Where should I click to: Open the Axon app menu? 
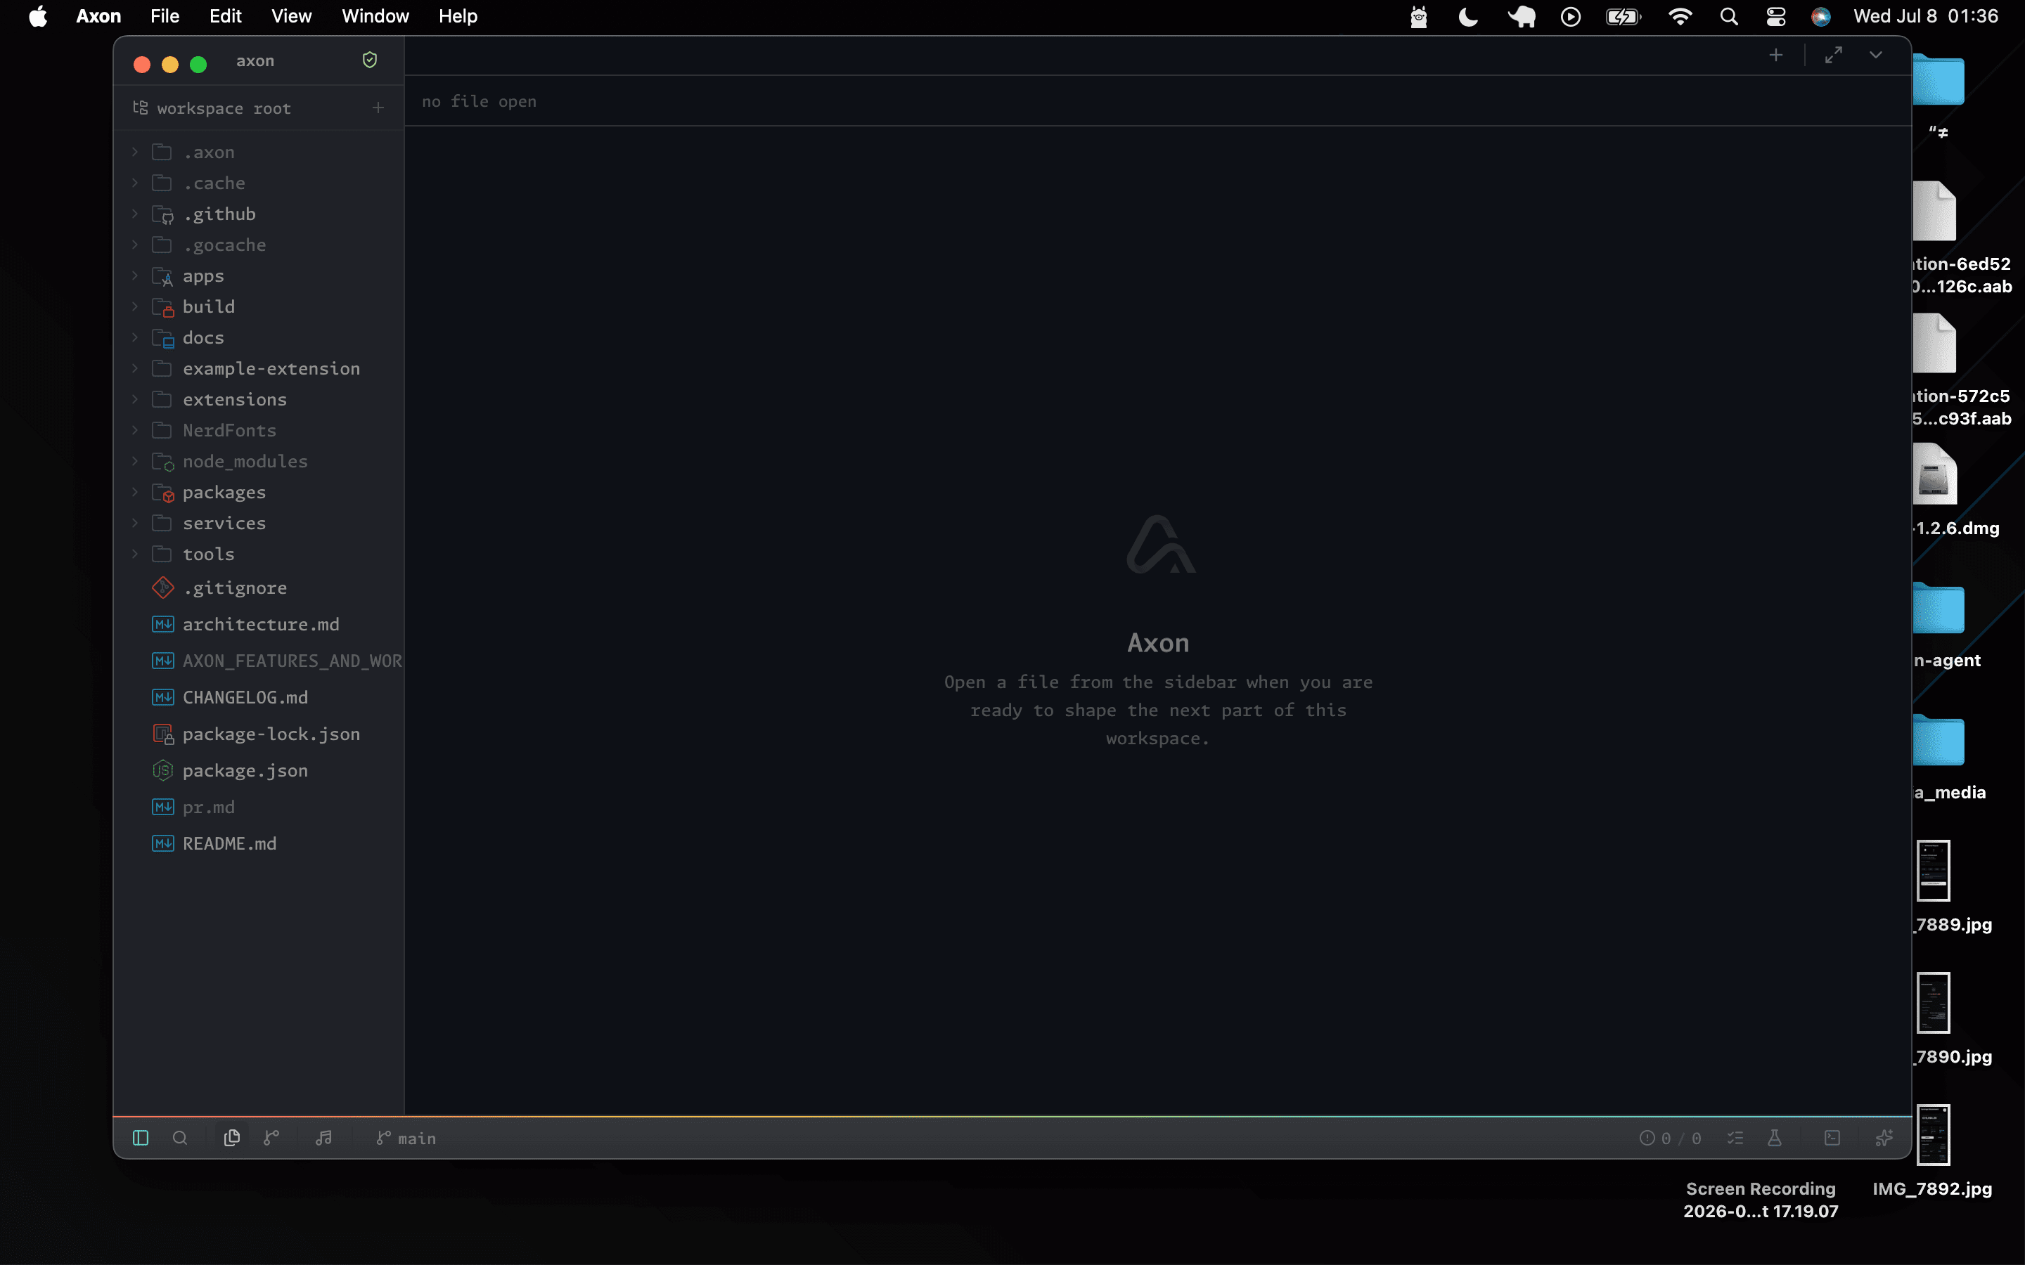(x=98, y=16)
